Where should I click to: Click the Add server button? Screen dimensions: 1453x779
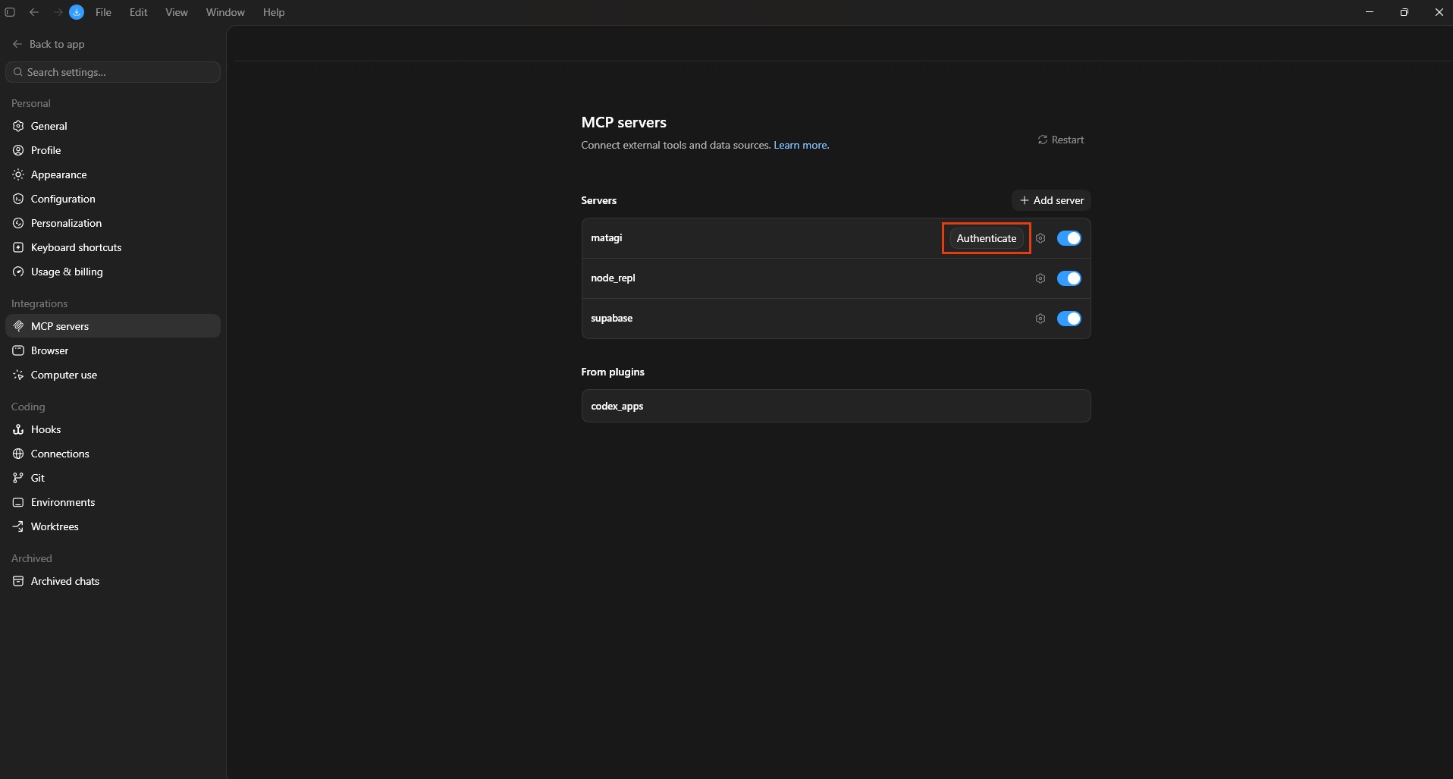(x=1051, y=200)
